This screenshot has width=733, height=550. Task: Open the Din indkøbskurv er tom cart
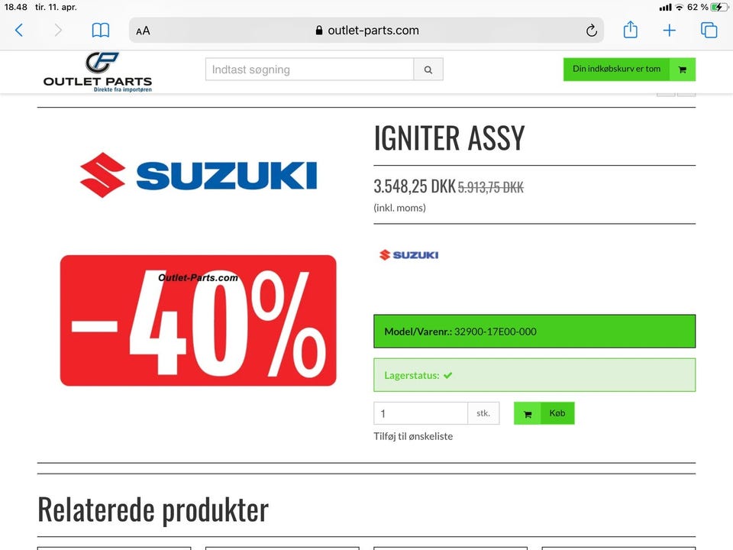[x=629, y=70]
